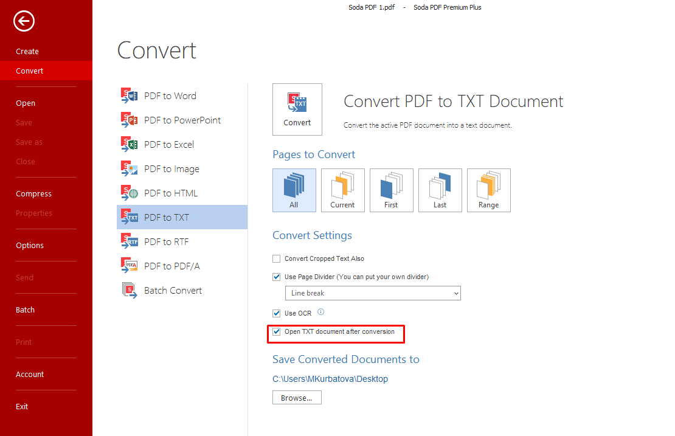Click the PDF to Word icon

(129, 95)
